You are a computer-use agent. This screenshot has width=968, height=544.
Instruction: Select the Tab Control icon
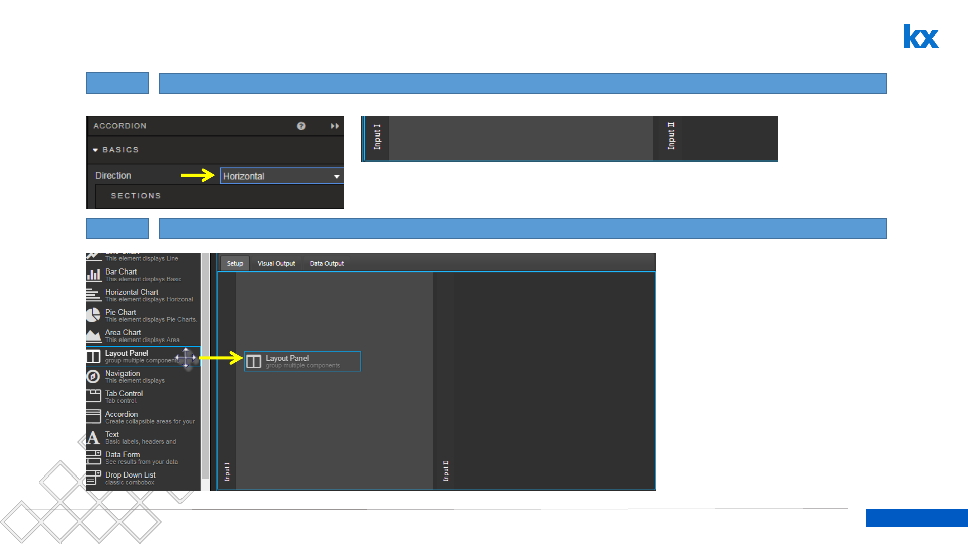click(x=94, y=396)
